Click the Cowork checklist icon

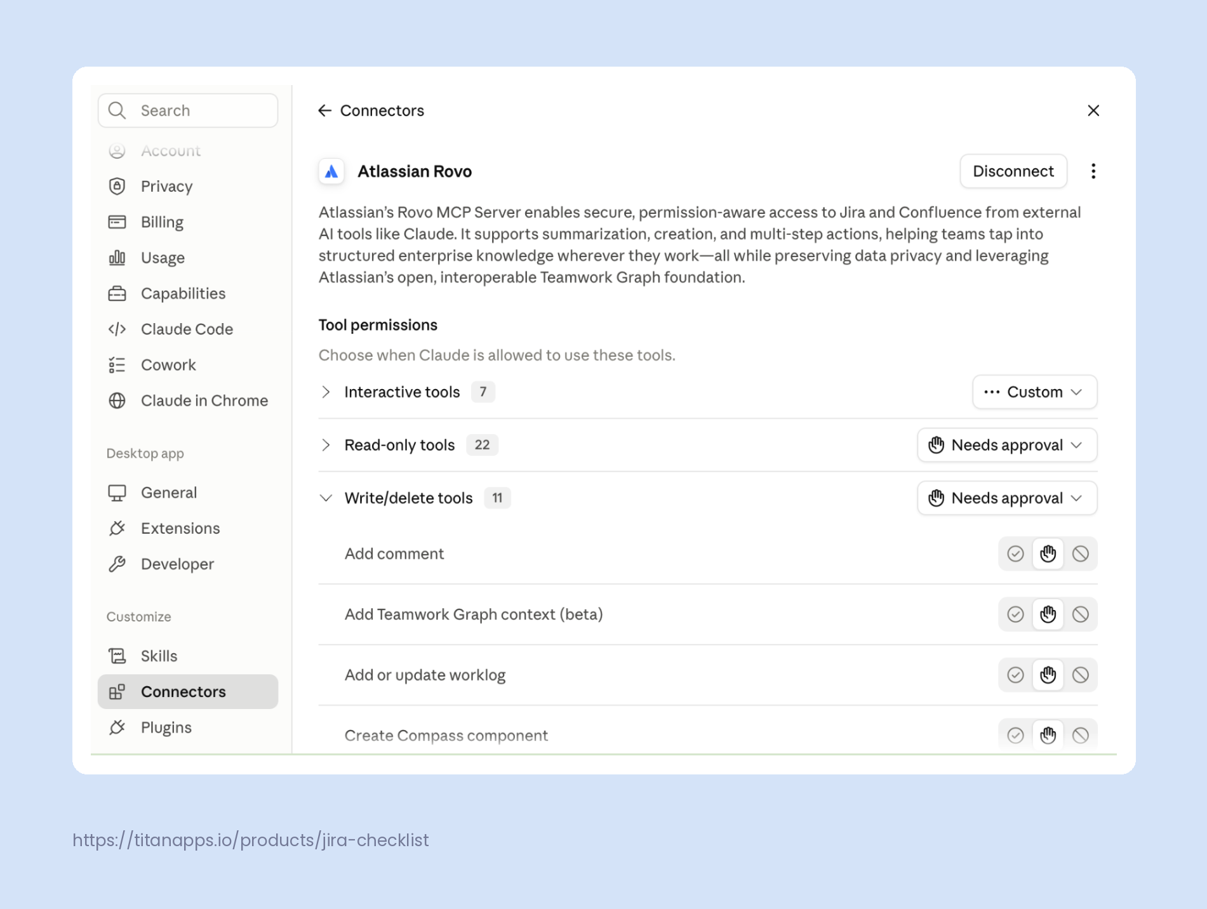(x=117, y=365)
